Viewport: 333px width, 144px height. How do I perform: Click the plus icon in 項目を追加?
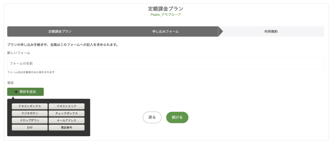tap(16, 92)
